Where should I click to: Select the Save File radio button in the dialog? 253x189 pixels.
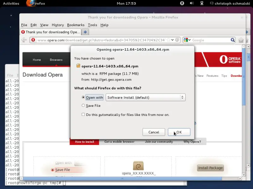[83, 106]
